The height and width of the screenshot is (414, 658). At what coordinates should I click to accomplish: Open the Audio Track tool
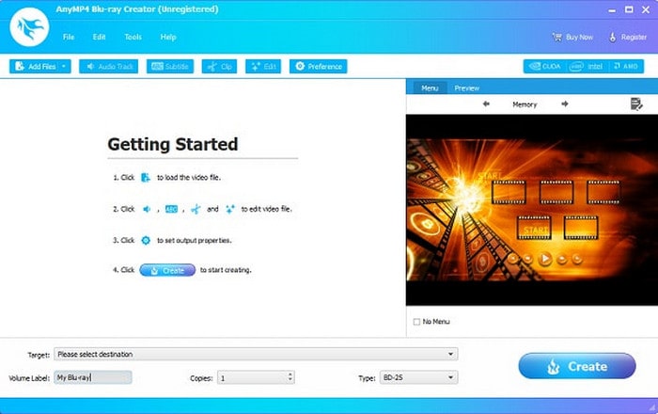108,67
